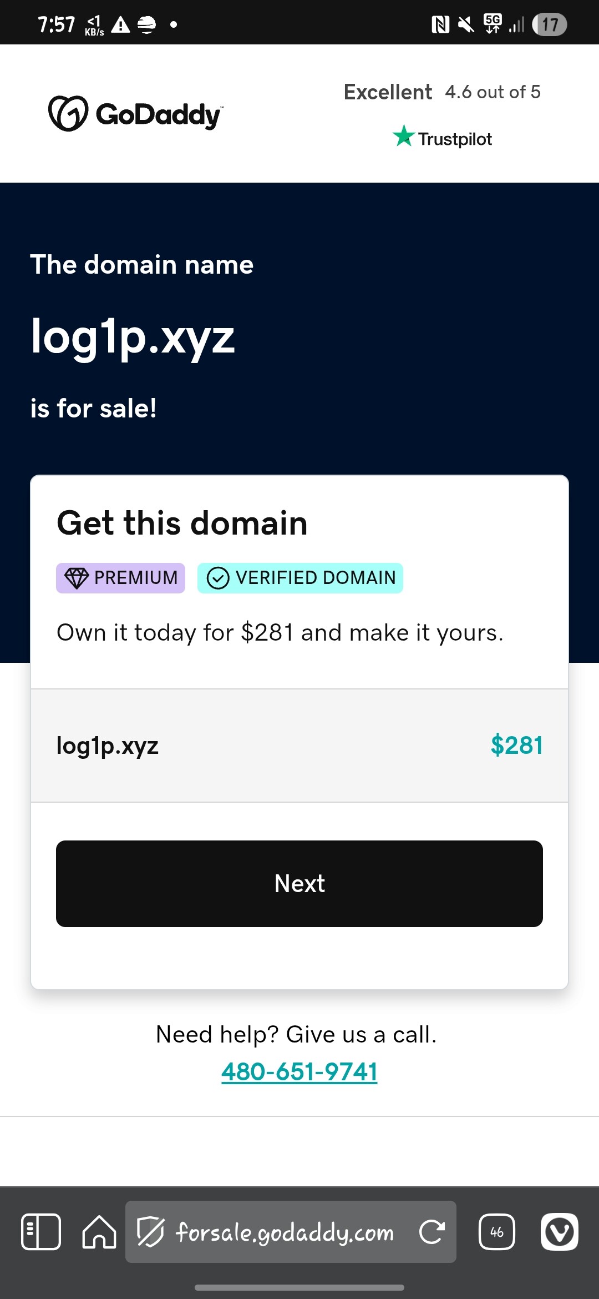Tap the GoDaddy logo
This screenshot has width=599, height=1299.
(135, 114)
